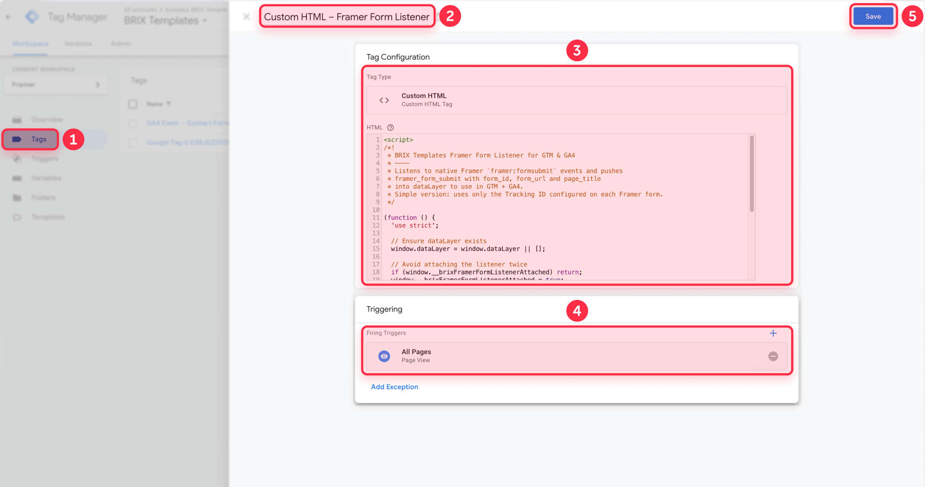Open Variables in the sidebar

click(x=46, y=178)
